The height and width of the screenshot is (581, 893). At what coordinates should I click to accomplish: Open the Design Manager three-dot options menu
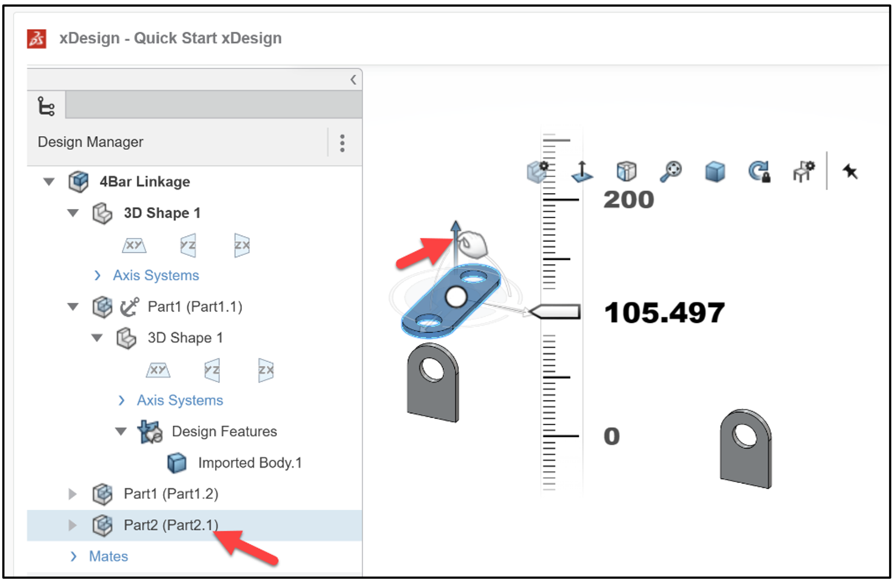(x=342, y=143)
